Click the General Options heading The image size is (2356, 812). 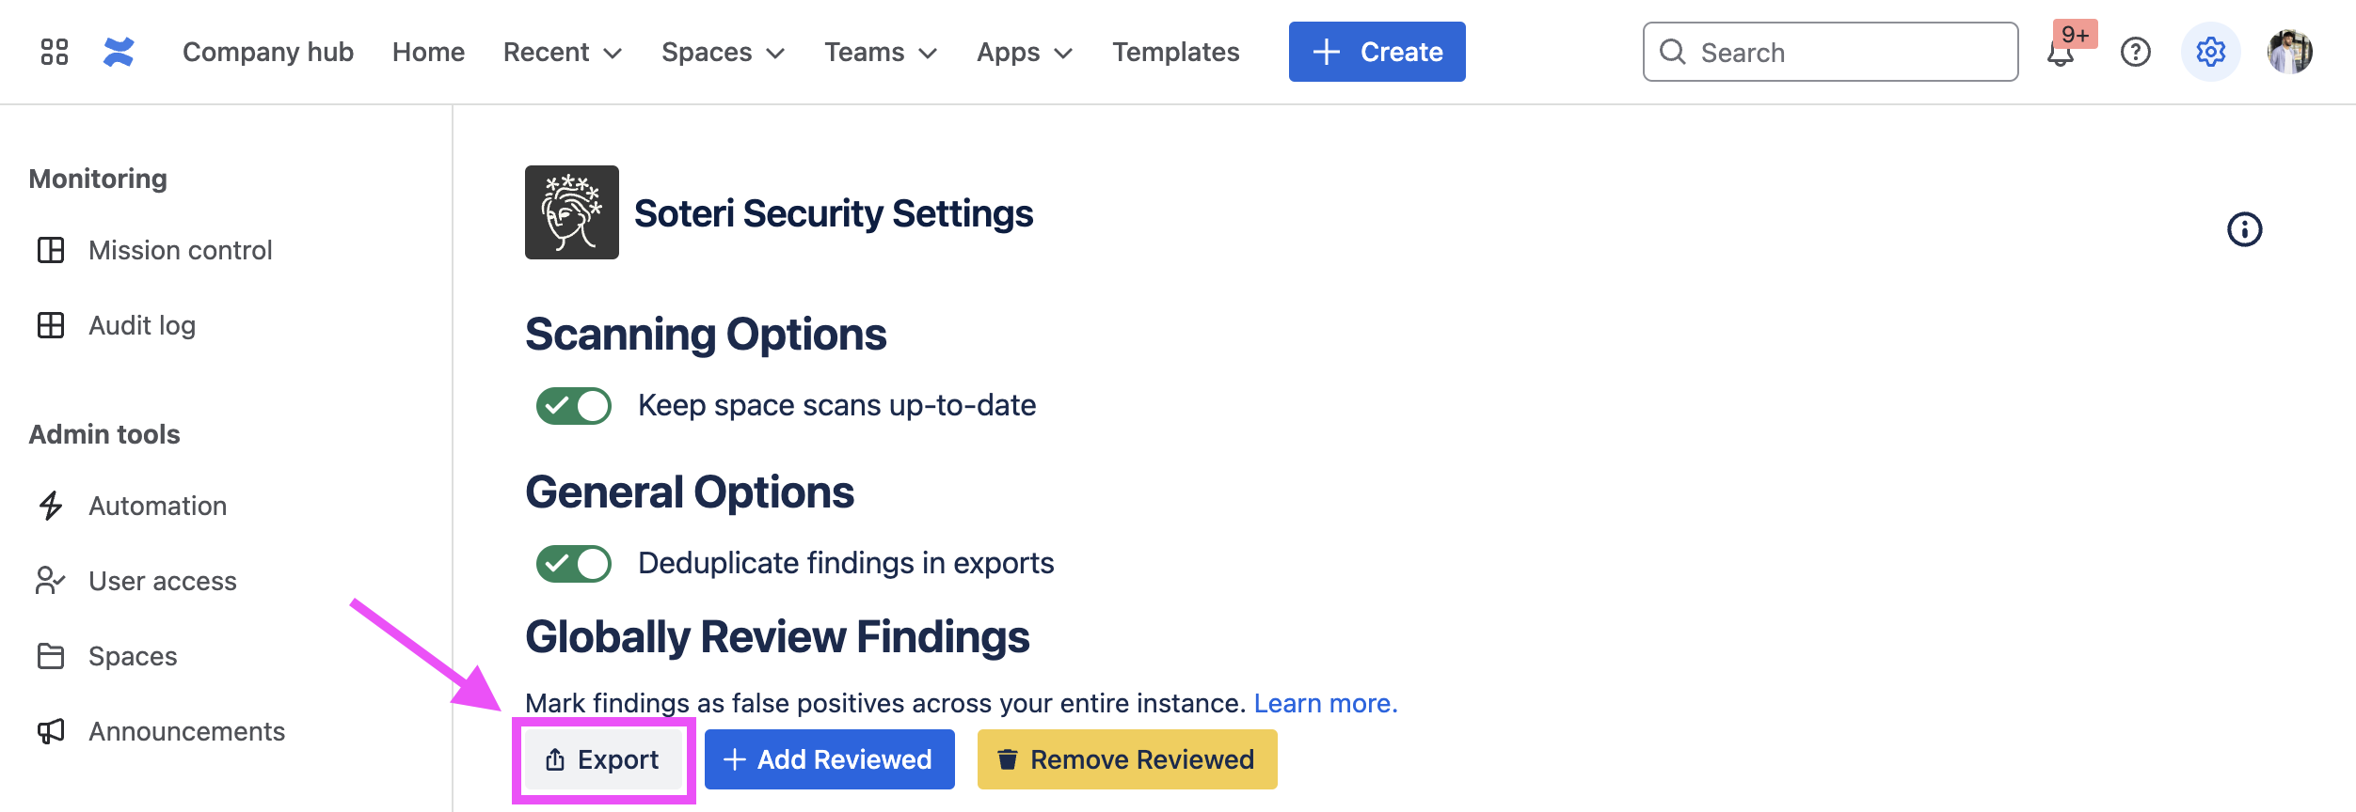coord(690,492)
